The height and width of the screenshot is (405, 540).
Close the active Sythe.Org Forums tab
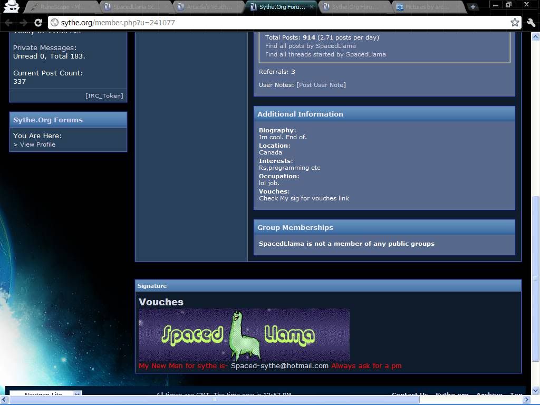(311, 7)
